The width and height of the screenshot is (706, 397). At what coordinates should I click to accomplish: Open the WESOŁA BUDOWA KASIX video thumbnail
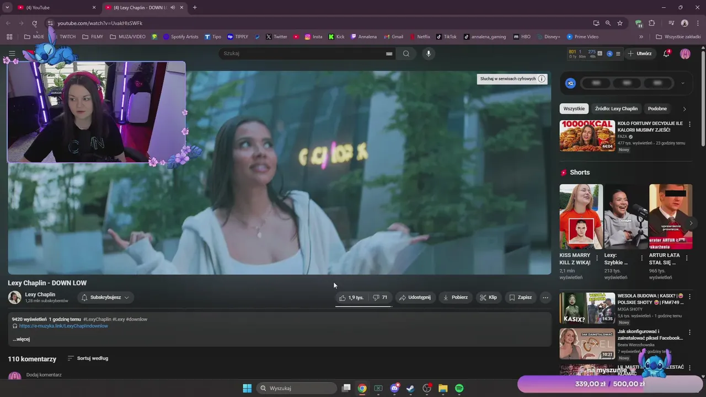pyautogui.click(x=587, y=308)
